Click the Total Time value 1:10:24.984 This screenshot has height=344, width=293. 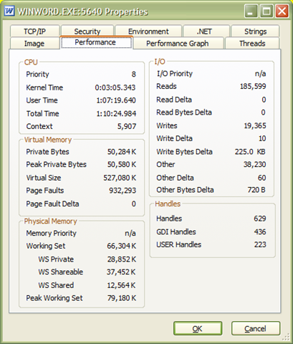pos(116,113)
